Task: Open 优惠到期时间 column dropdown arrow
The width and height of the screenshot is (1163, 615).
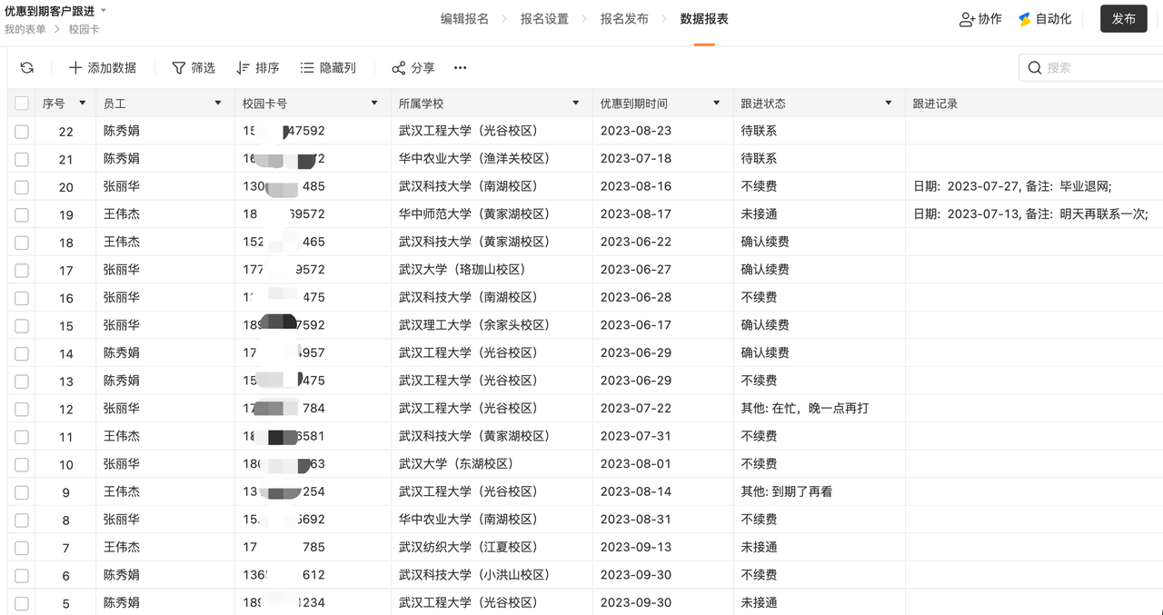Action: 717,104
